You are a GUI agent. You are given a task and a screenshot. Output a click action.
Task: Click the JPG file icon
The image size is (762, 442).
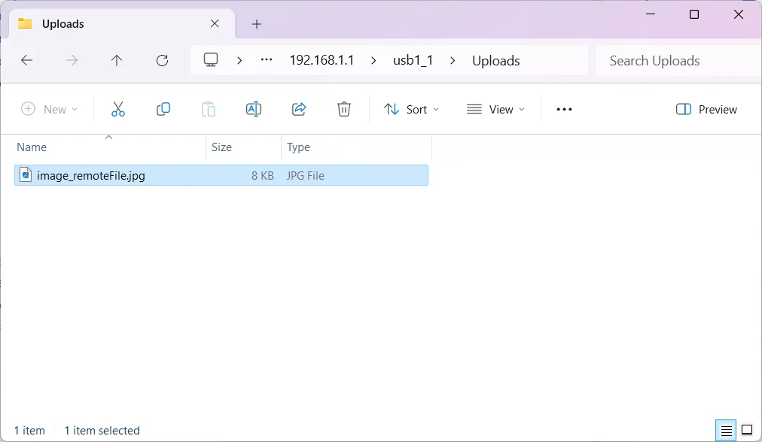(x=26, y=175)
